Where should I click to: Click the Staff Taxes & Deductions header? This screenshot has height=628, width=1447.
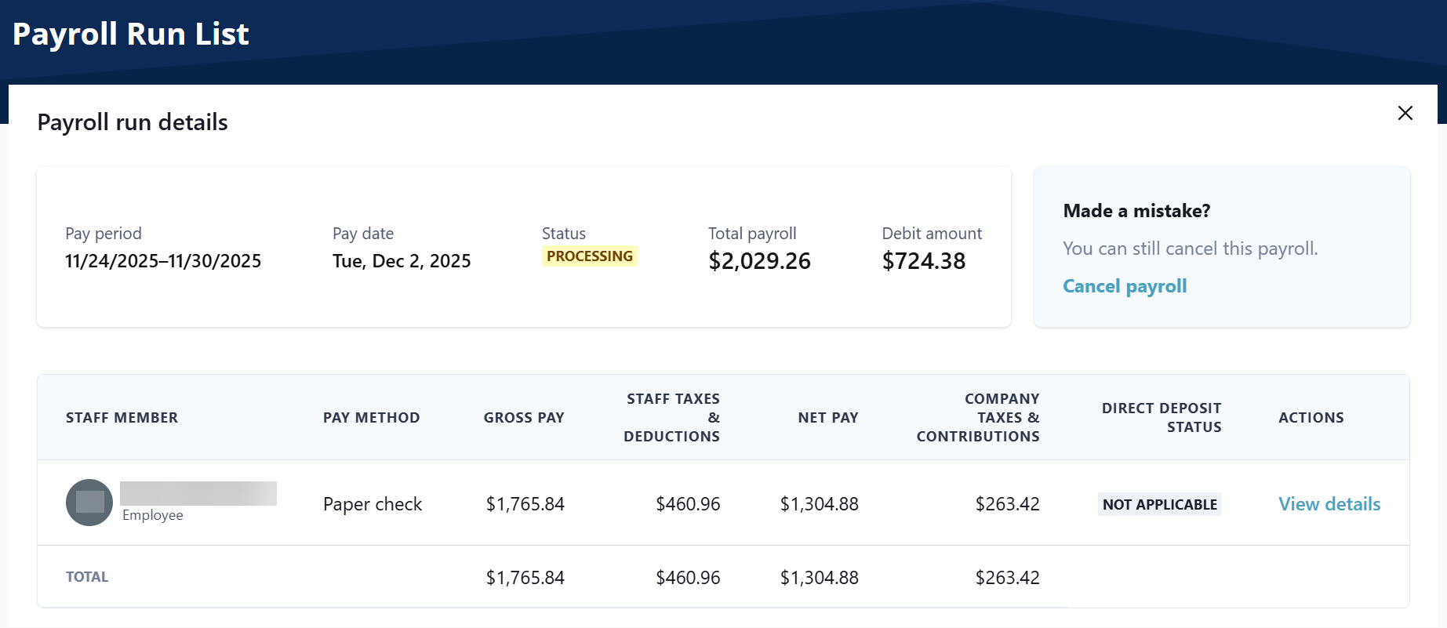671,418
